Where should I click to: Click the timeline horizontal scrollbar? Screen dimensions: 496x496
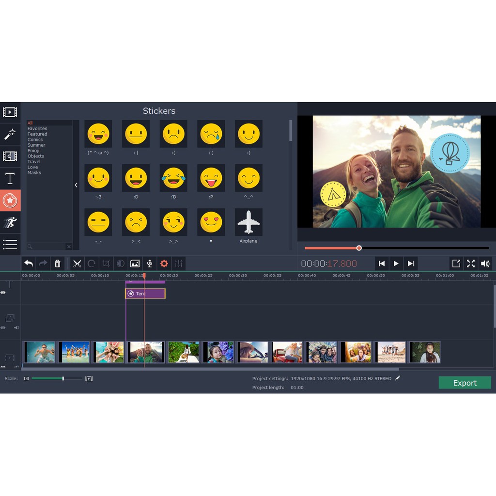point(210,369)
